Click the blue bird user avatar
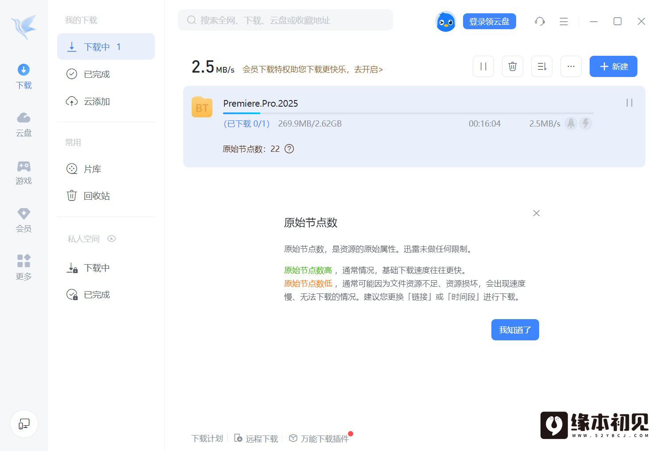Screen dimensions: 664x451 pos(445,21)
